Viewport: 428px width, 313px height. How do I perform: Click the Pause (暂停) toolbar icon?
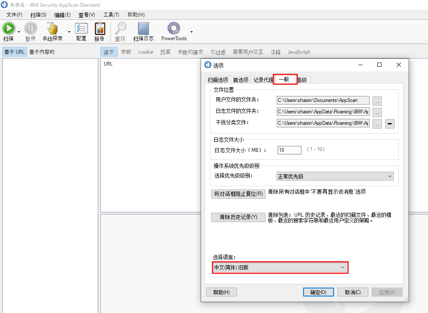tap(30, 28)
